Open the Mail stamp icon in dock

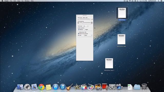[x=34, y=87]
